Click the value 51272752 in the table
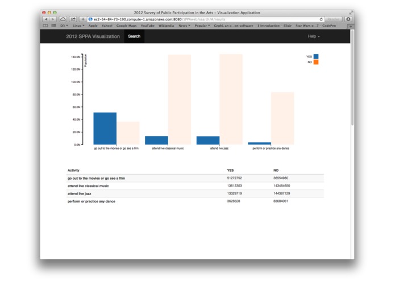The height and width of the screenshot is (281, 395). (234, 178)
